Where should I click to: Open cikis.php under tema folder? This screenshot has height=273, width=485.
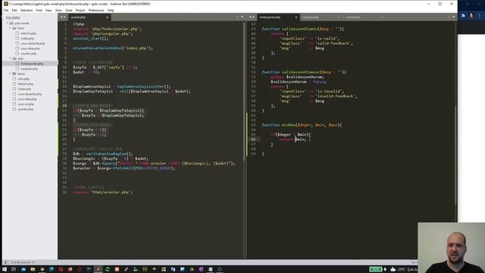23,79
